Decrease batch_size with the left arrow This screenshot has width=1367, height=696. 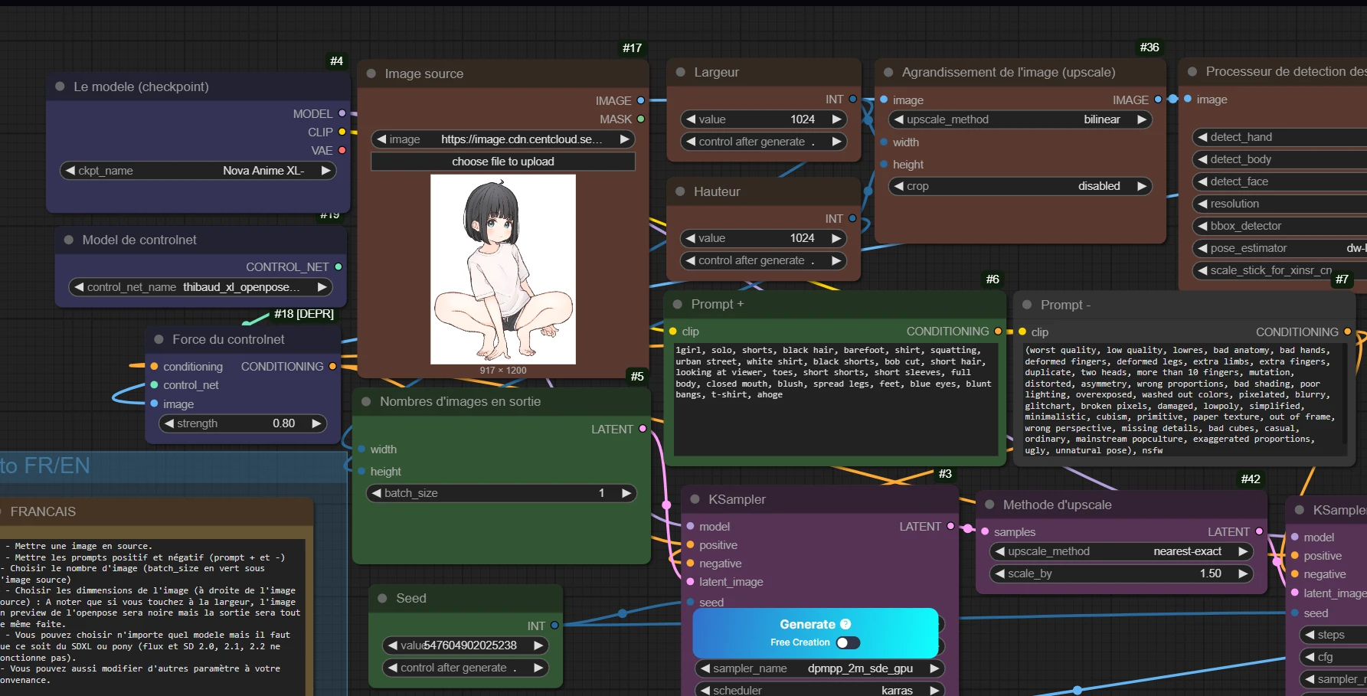[377, 493]
